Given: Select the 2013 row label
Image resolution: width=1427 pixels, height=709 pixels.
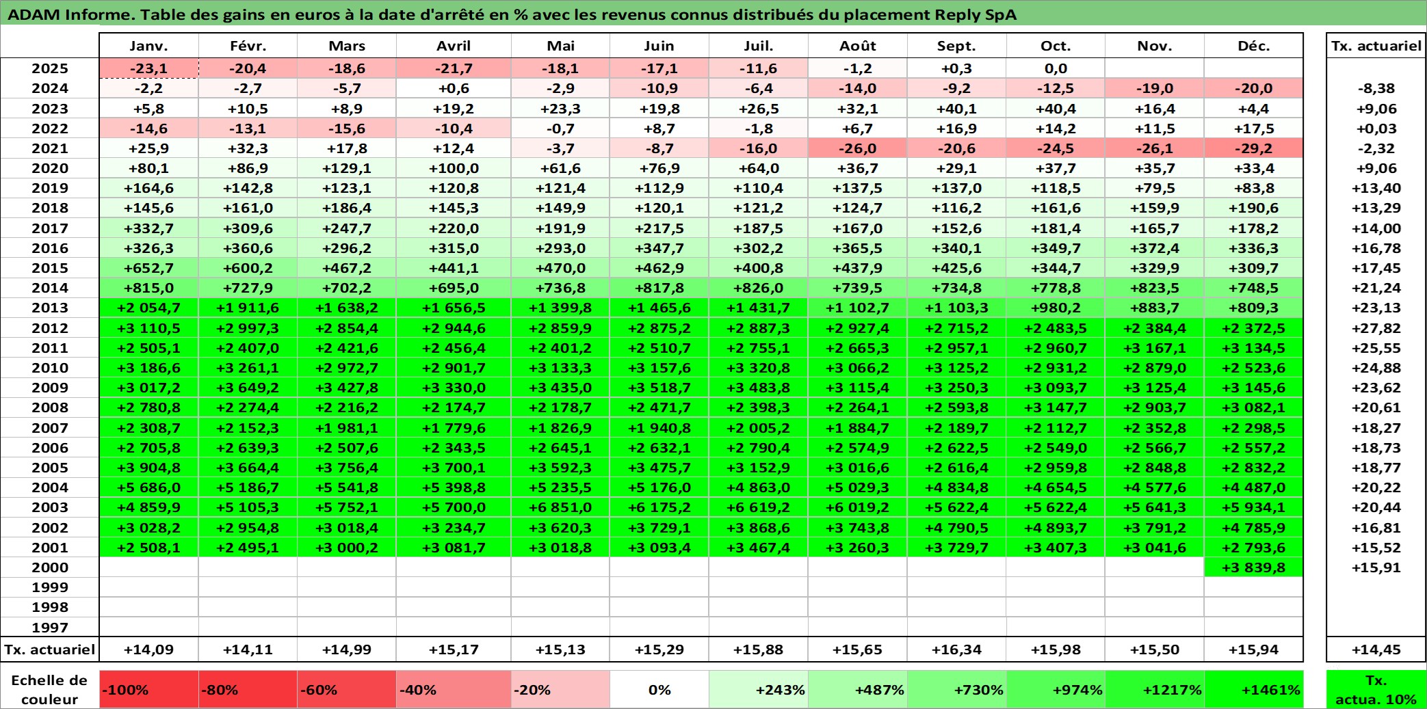Looking at the screenshot, I should [50, 308].
